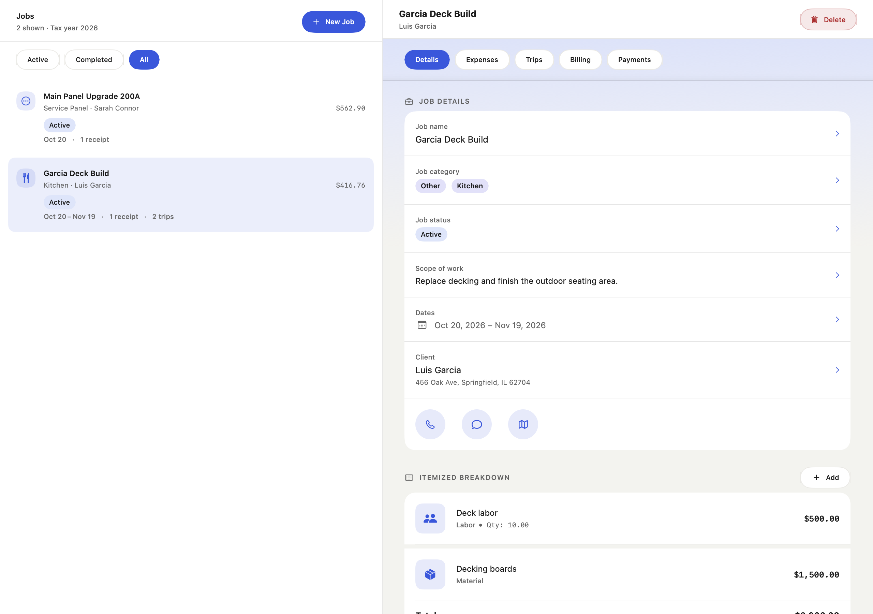The width and height of the screenshot is (873, 614).
Task: Click the 2 trips label
Action: pos(163,217)
